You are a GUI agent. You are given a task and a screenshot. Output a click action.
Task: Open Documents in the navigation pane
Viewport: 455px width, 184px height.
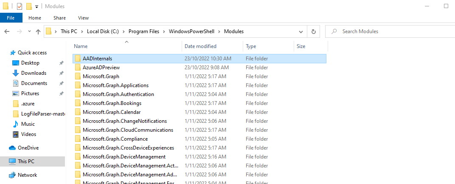(x=34, y=83)
